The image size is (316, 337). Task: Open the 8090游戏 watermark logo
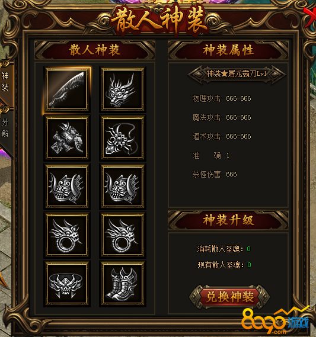(275, 322)
